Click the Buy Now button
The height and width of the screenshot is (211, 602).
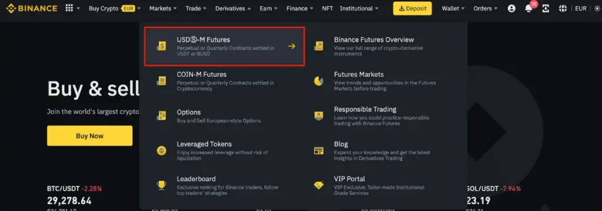89,135
